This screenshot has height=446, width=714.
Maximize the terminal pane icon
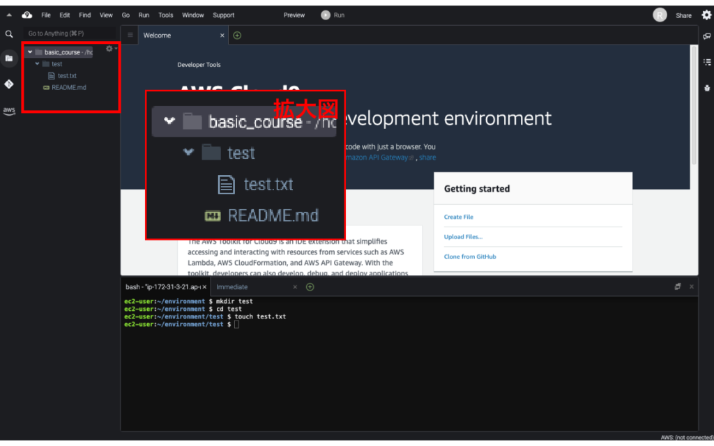(678, 286)
